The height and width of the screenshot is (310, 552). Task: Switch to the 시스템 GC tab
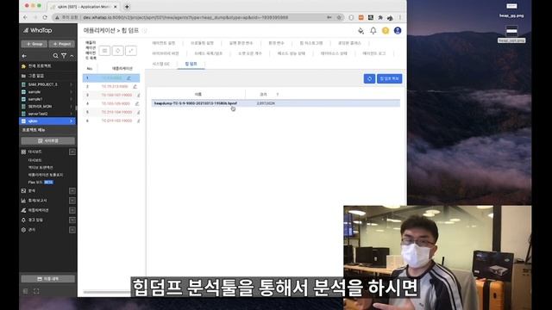(x=161, y=64)
